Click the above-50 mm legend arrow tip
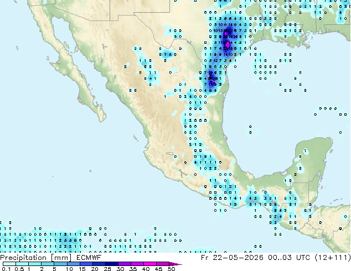Screen dimensions: 351x271 (x=175, y=264)
